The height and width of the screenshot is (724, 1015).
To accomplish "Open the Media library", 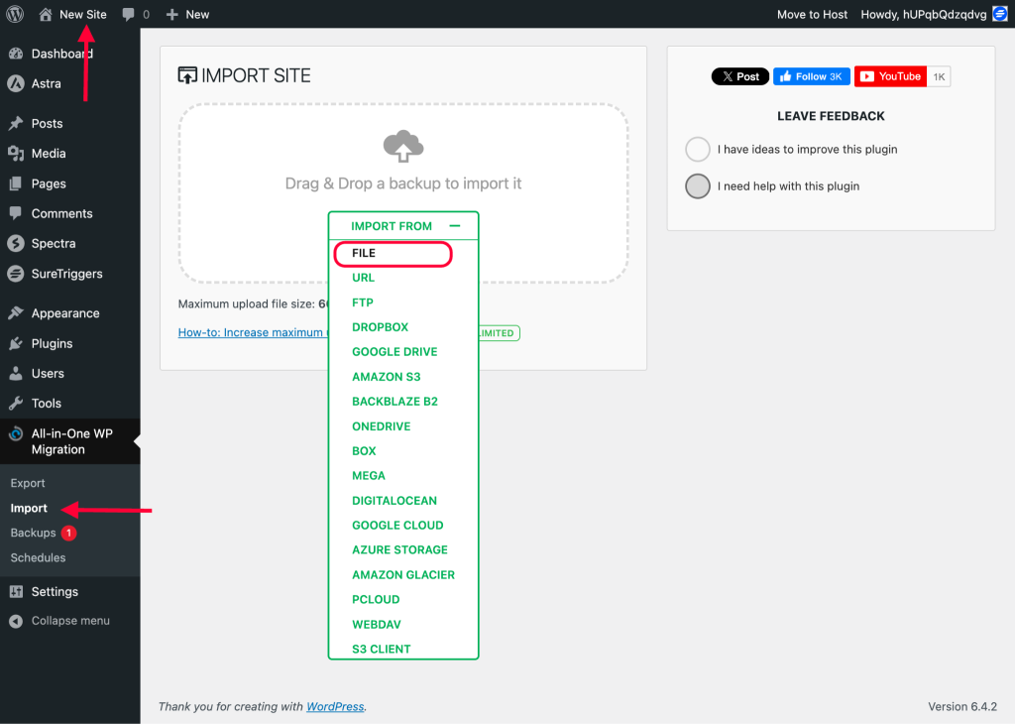I will tap(48, 153).
